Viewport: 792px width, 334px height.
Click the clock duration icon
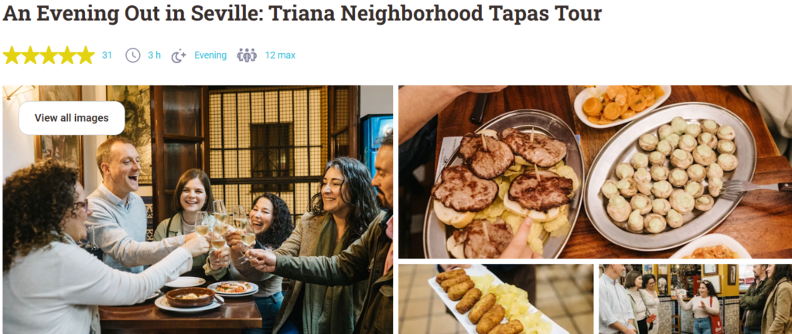click(x=133, y=56)
